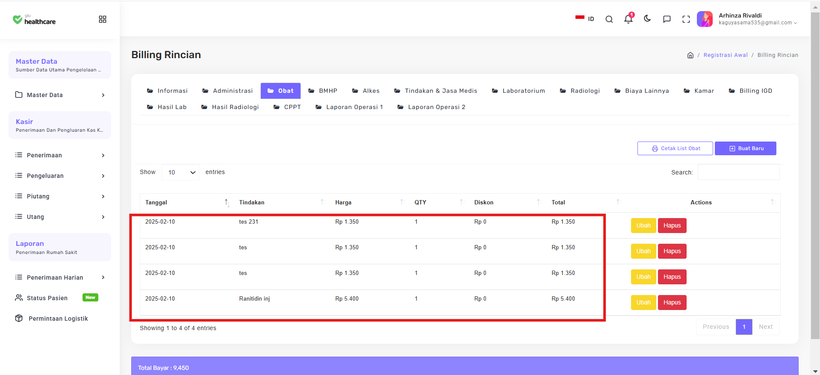Screen dimensions: 820x375
Task: Open Status Pasien sidebar item
Action: coord(60,298)
